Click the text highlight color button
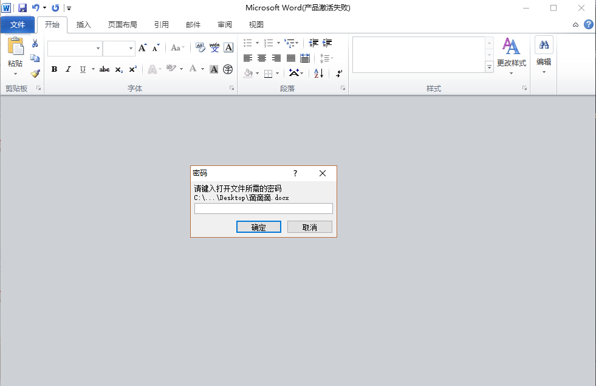 [x=171, y=69]
